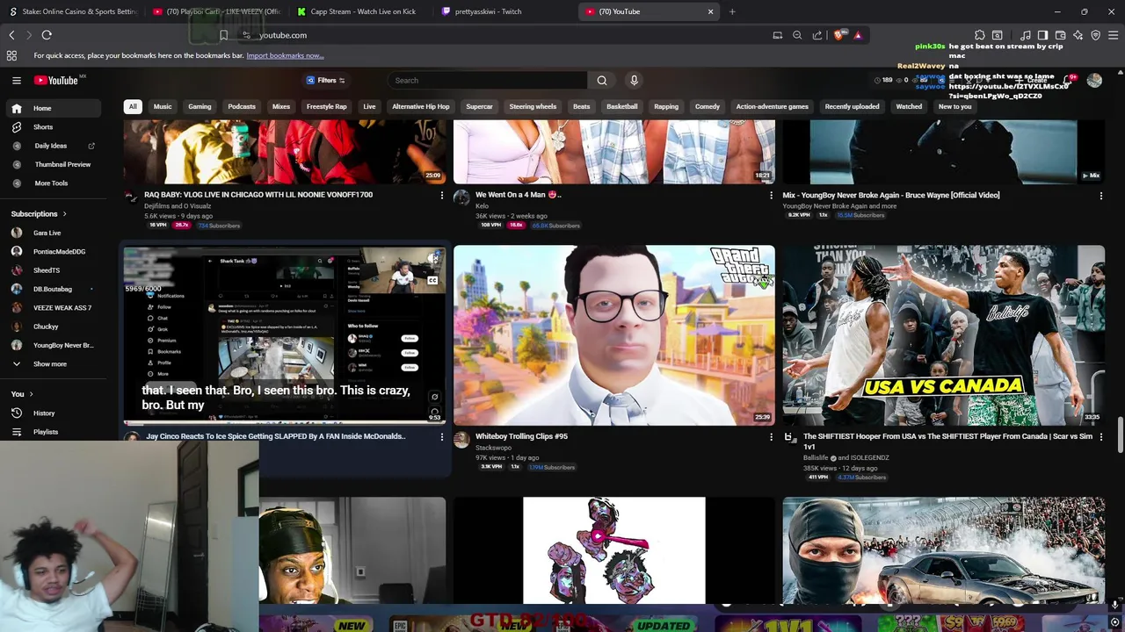Open USA VS CANADA video thumbnail
This screenshot has height=632, width=1125.
[x=943, y=335]
